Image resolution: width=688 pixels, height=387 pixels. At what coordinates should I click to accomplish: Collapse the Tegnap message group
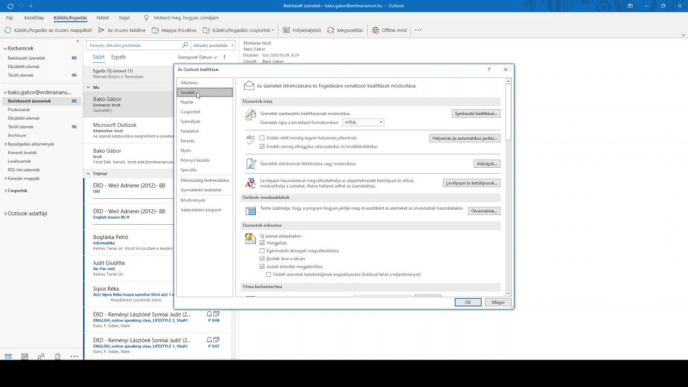(89, 174)
